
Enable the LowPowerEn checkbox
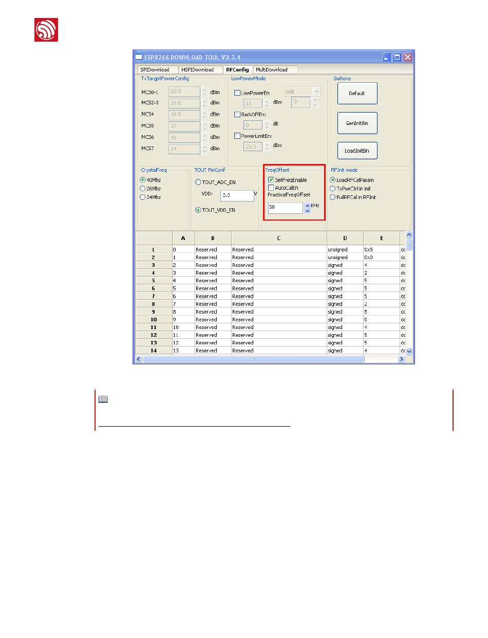[x=237, y=93]
